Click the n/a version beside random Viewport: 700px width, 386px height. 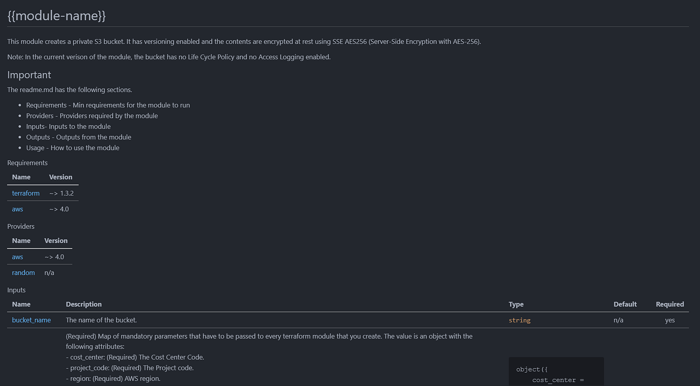[x=49, y=272]
